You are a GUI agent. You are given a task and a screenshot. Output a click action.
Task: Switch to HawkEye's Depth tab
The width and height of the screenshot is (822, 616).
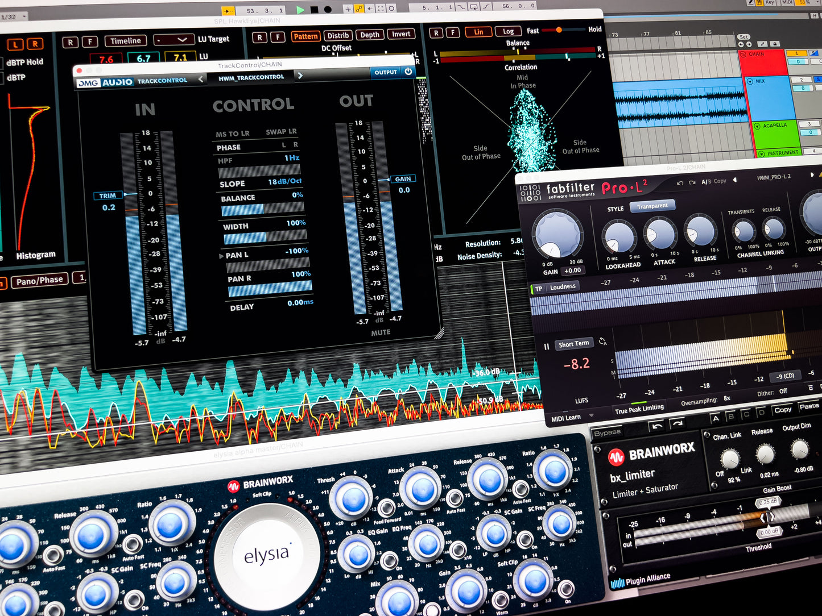(x=370, y=35)
